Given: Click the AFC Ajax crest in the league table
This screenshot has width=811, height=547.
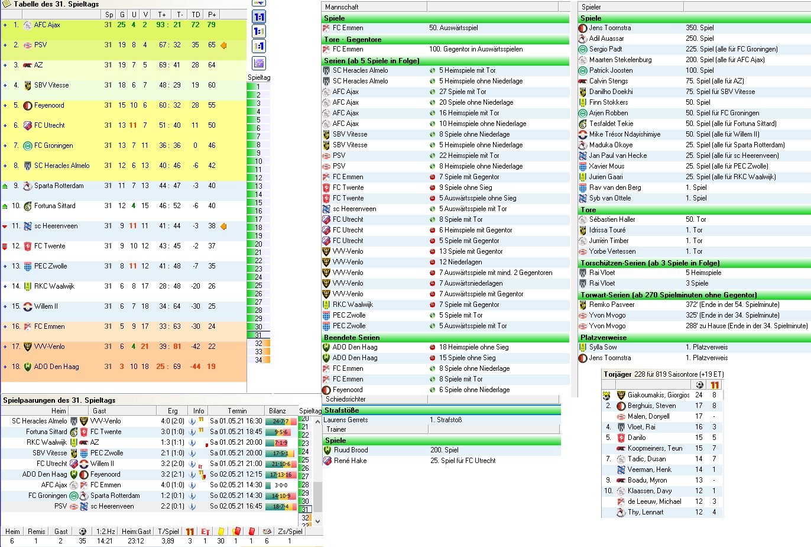Looking at the screenshot, I should click(x=27, y=25).
